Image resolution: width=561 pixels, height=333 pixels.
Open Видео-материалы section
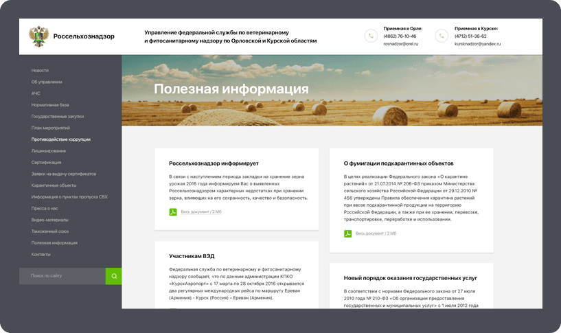49,220
